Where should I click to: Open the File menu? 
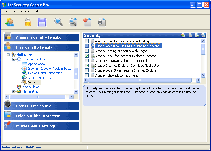(5, 11)
